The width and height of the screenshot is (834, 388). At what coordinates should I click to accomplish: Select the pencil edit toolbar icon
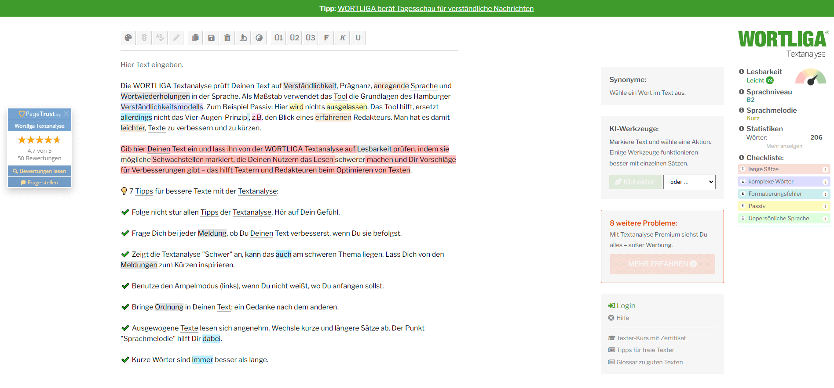(x=176, y=38)
